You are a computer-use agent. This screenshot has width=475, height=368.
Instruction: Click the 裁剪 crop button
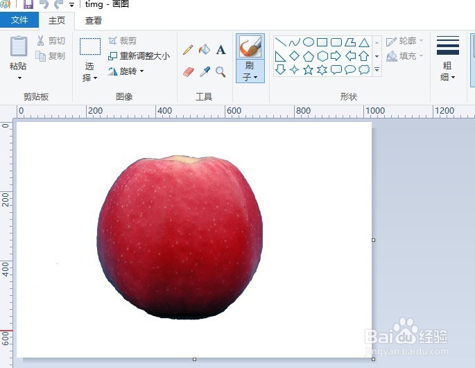[123, 41]
